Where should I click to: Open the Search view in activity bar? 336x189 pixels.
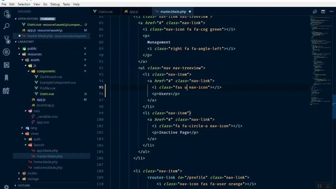[x=6, y=26]
